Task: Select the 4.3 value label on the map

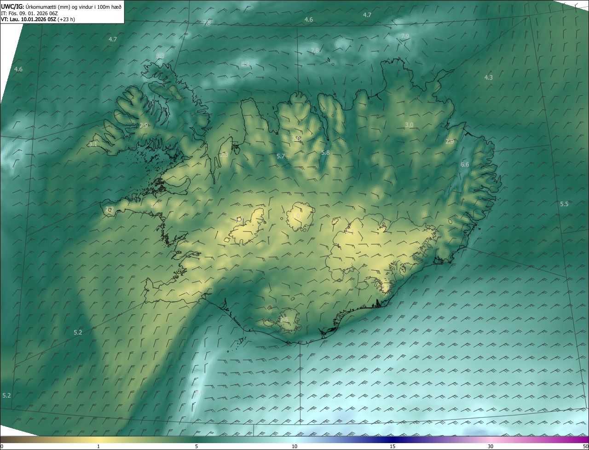Action: pos(489,77)
